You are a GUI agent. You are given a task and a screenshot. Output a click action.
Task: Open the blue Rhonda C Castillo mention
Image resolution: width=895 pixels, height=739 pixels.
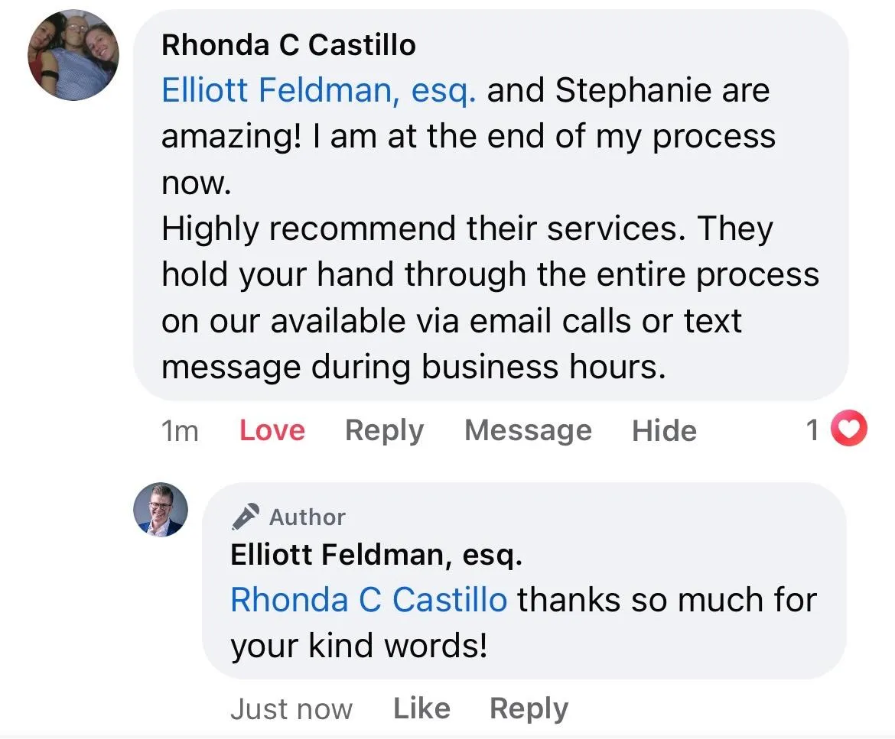coord(369,601)
